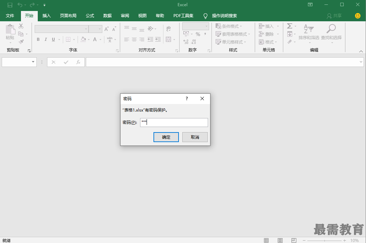The width and height of the screenshot is (366, 243).
Task: Click the Comma Style icon
Action: click(205, 34)
